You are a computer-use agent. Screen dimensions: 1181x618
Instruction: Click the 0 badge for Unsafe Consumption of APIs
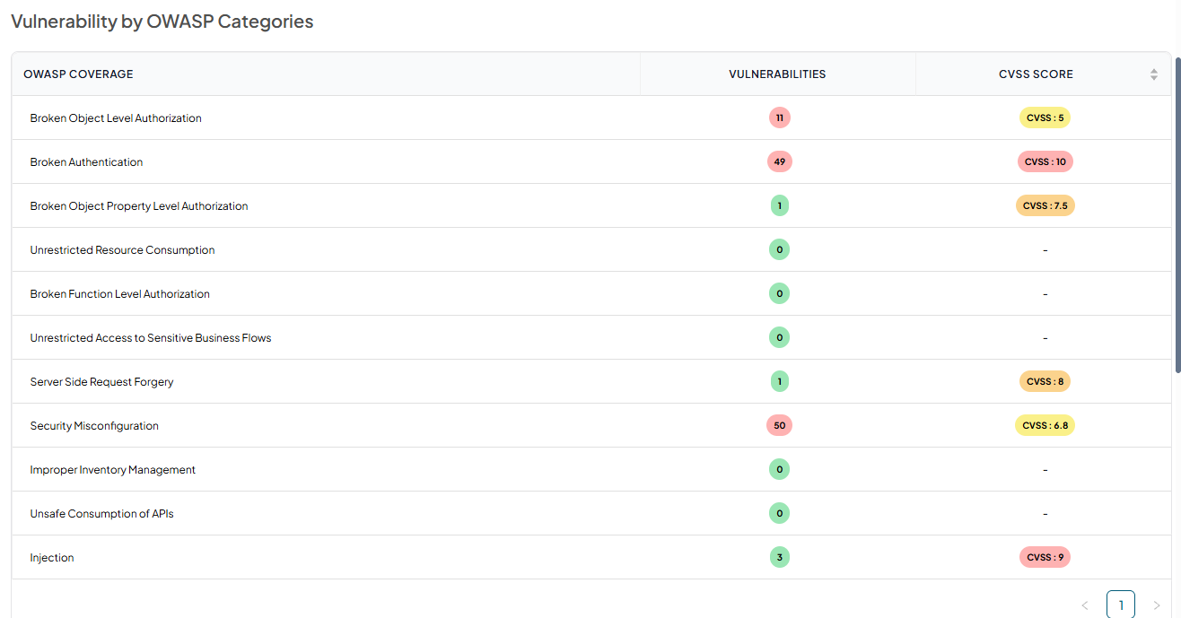click(779, 513)
